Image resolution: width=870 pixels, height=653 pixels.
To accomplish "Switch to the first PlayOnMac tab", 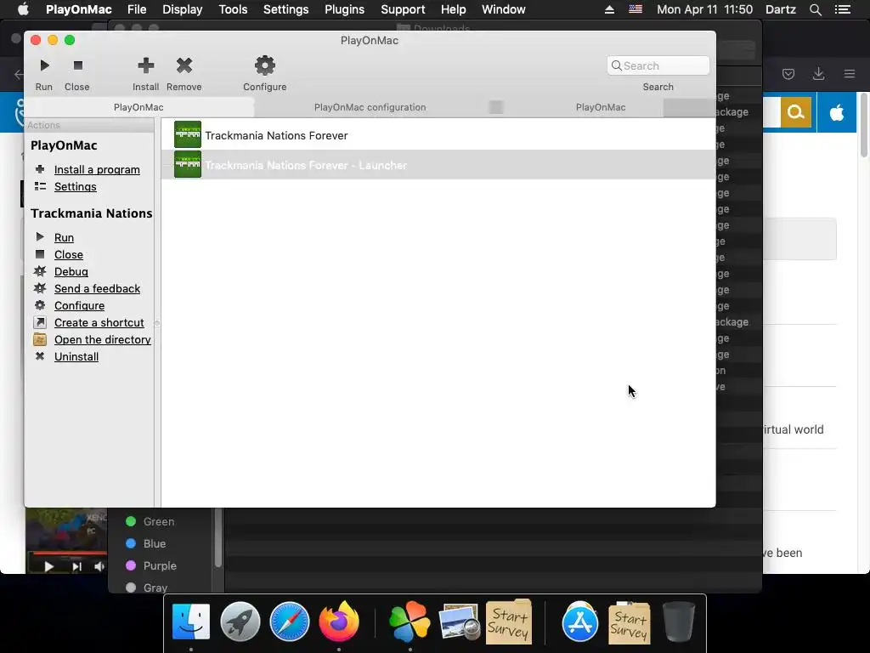I will (x=138, y=107).
